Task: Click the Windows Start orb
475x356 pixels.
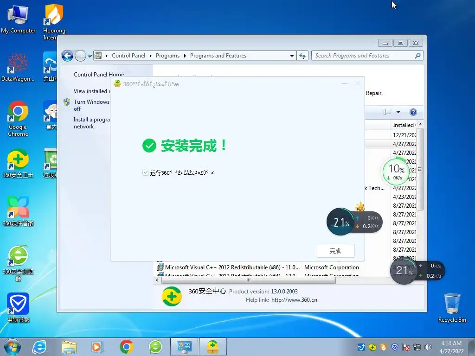Action: (13, 347)
